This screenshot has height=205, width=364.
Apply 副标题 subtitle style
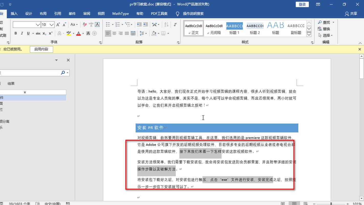tap(296, 28)
